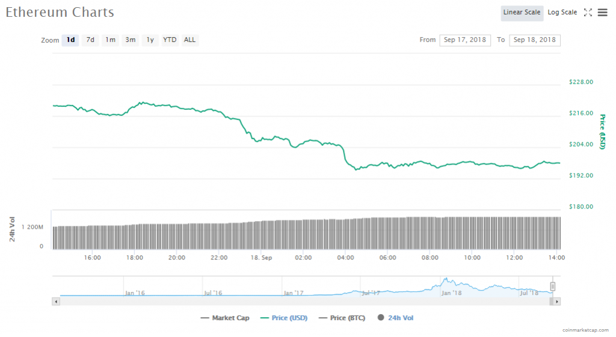
Task: Toggle Price (USD) series in legend
Action: coord(283,318)
